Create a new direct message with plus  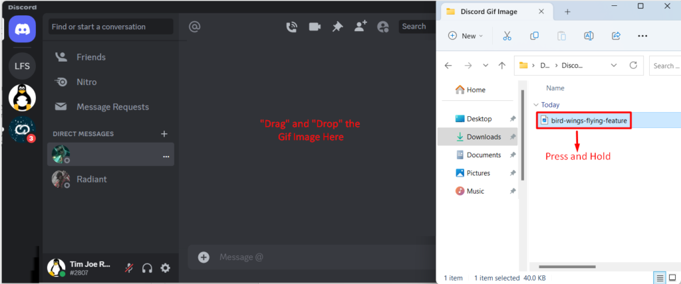[164, 133]
